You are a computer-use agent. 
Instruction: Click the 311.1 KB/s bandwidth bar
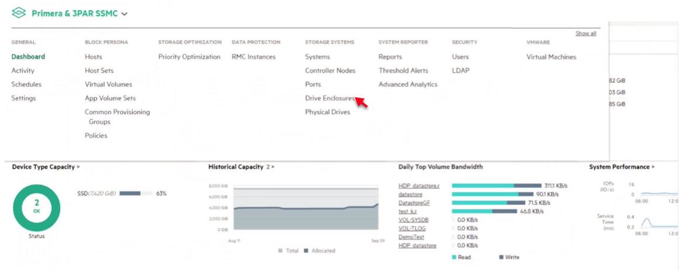tap(497, 186)
